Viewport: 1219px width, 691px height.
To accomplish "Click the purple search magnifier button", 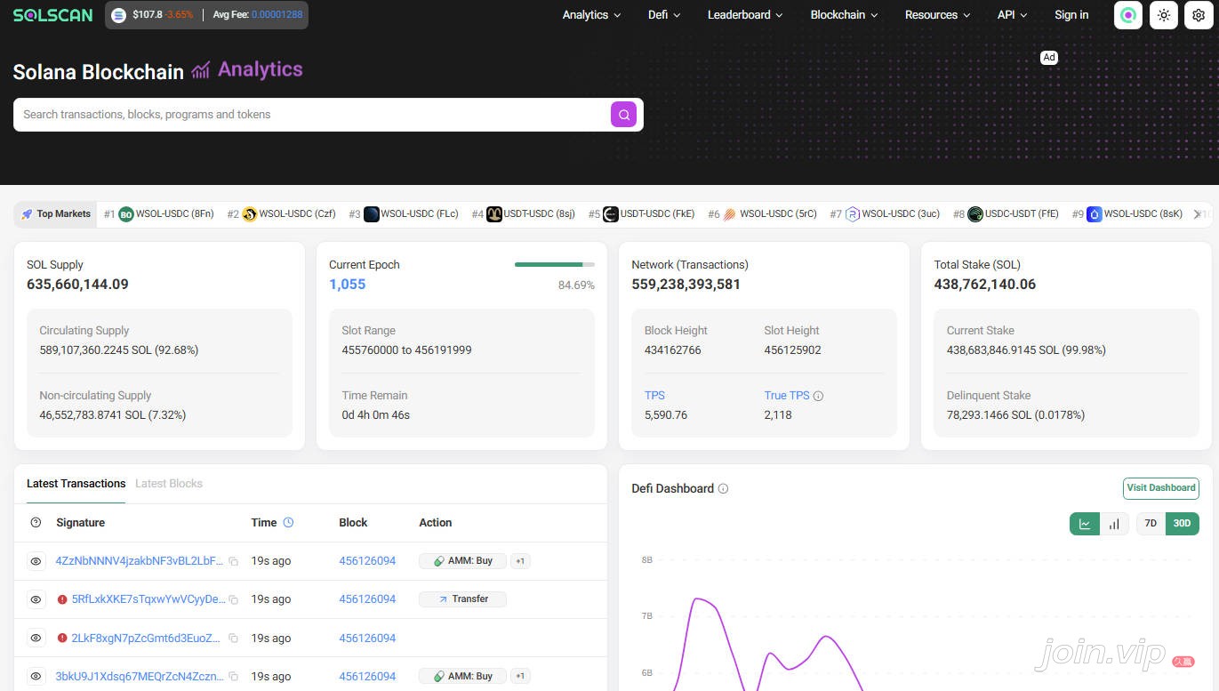I will click(623, 115).
